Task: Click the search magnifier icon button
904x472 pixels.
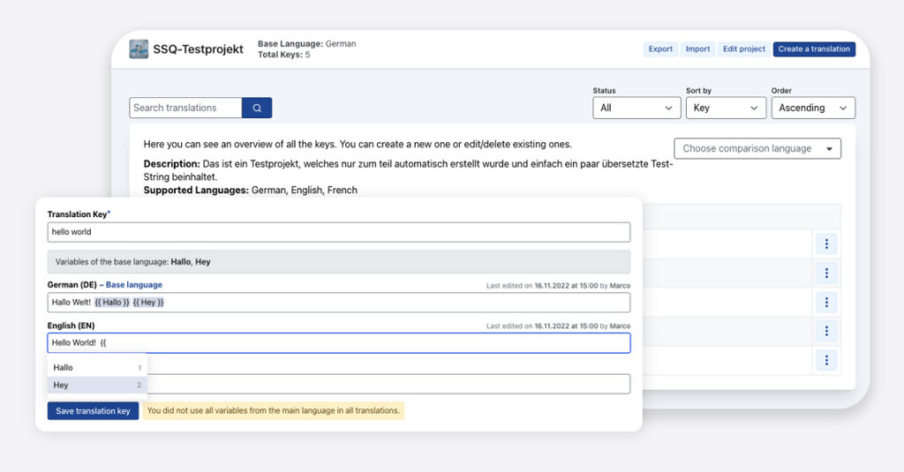Action: 257,108
